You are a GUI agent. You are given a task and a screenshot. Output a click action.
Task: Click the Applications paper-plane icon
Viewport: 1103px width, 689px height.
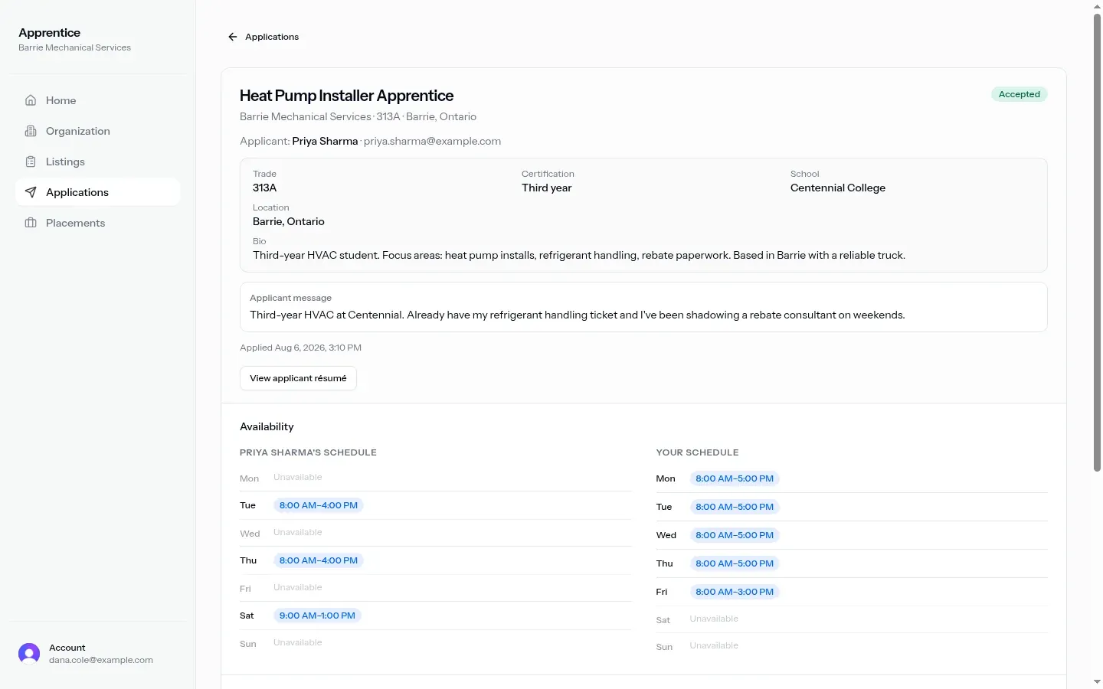tap(31, 192)
